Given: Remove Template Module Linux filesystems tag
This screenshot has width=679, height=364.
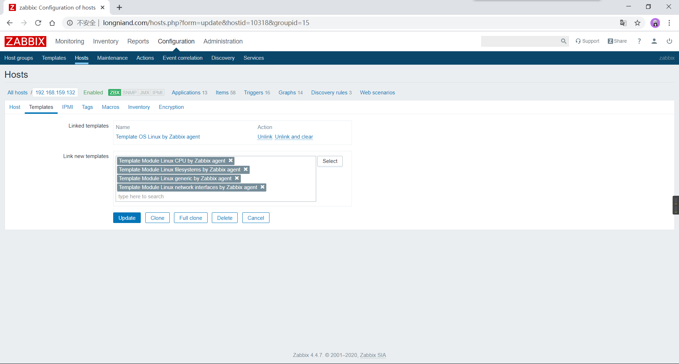Looking at the screenshot, I should pyautogui.click(x=246, y=169).
